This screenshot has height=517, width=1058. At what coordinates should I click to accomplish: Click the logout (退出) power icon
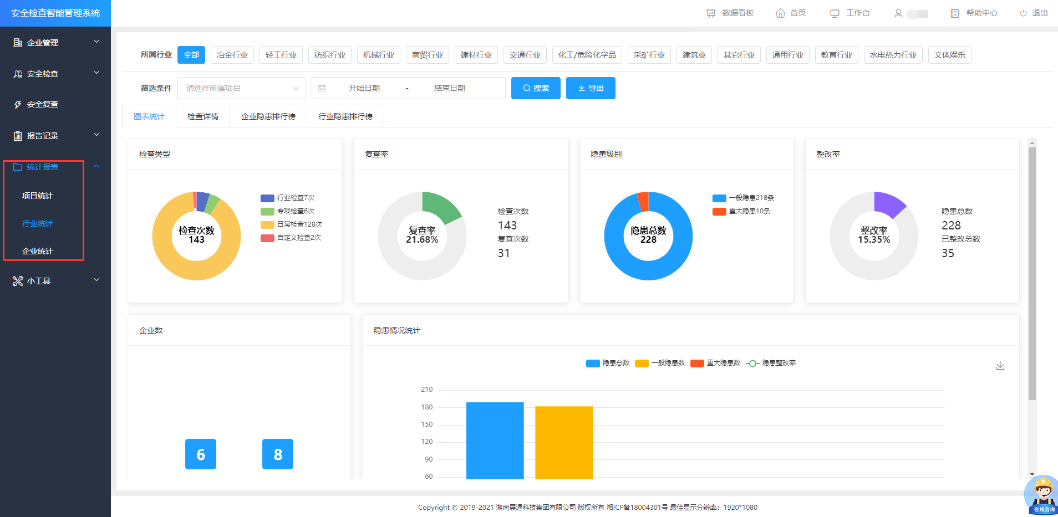click(1023, 13)
